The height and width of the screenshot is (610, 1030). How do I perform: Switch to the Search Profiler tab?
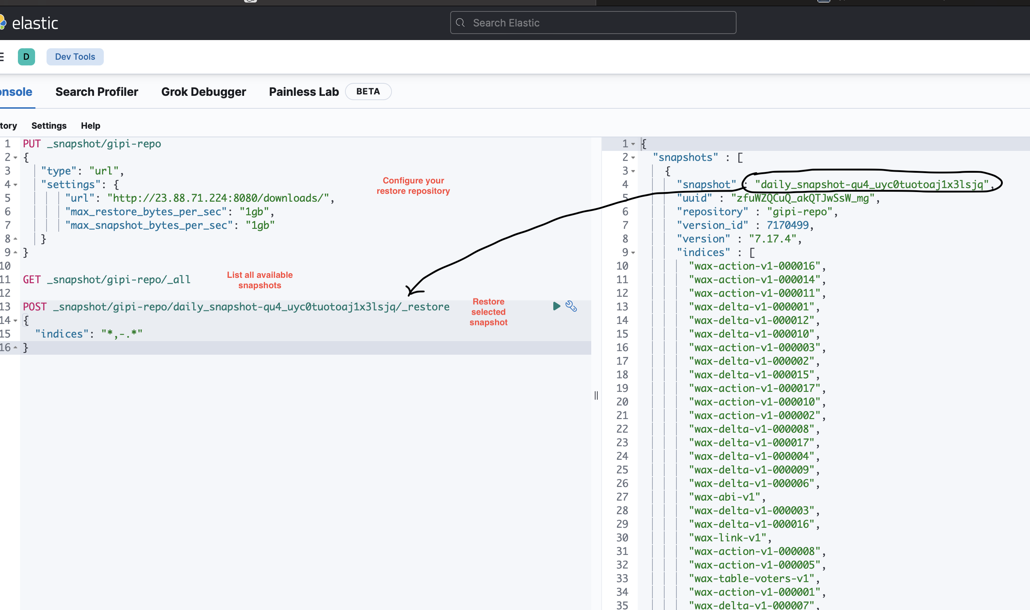(97, 92)
